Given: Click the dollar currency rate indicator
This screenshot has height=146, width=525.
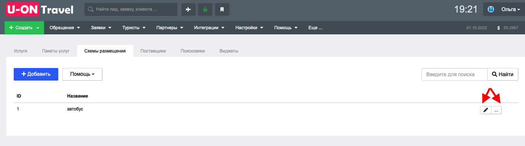Looking at the screenshot, I should 508,28.
